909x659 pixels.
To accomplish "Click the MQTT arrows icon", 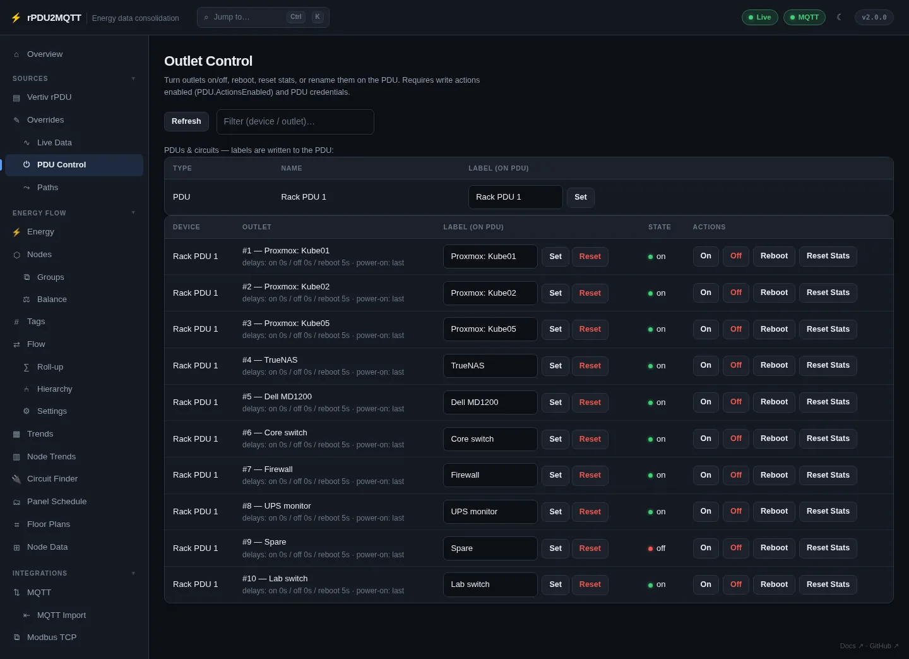I will click(16, 593).
